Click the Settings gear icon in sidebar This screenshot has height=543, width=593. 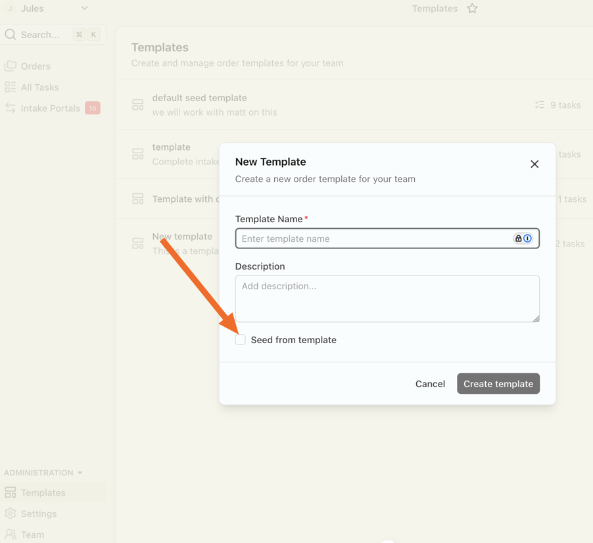11,513
